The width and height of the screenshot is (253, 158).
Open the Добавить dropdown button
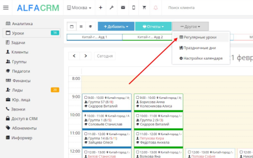[x=116, y=26]
